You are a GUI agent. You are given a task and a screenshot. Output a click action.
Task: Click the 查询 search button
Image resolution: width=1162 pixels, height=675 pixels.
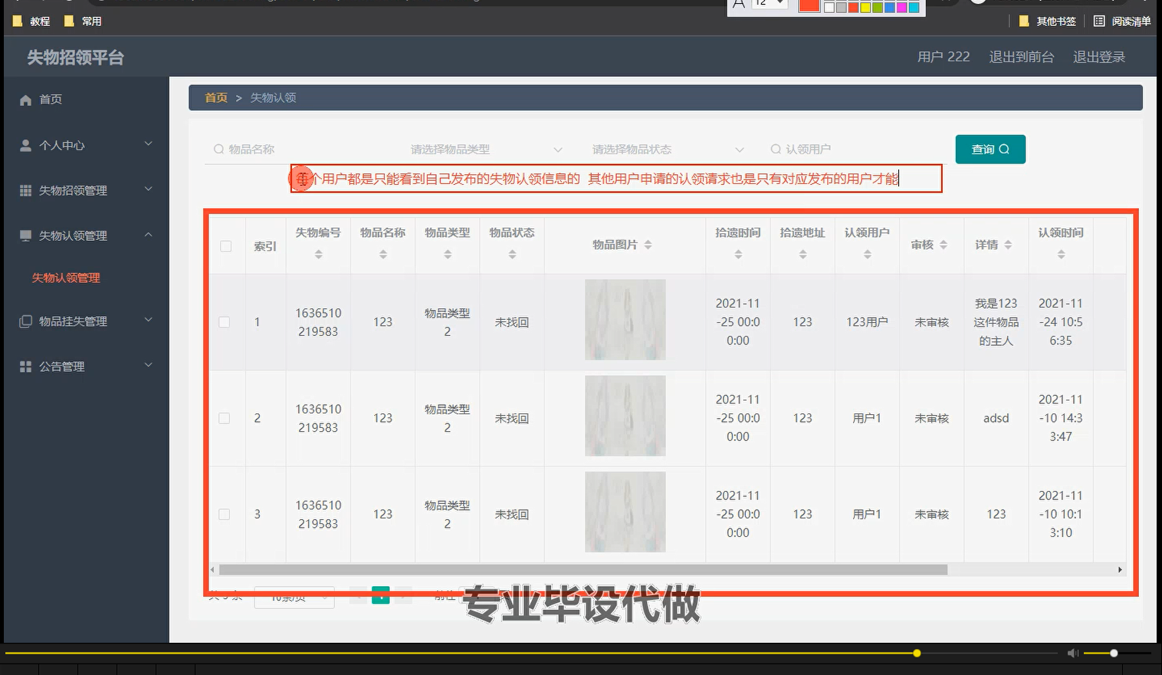pyautogui.click(x=990, y=150)
